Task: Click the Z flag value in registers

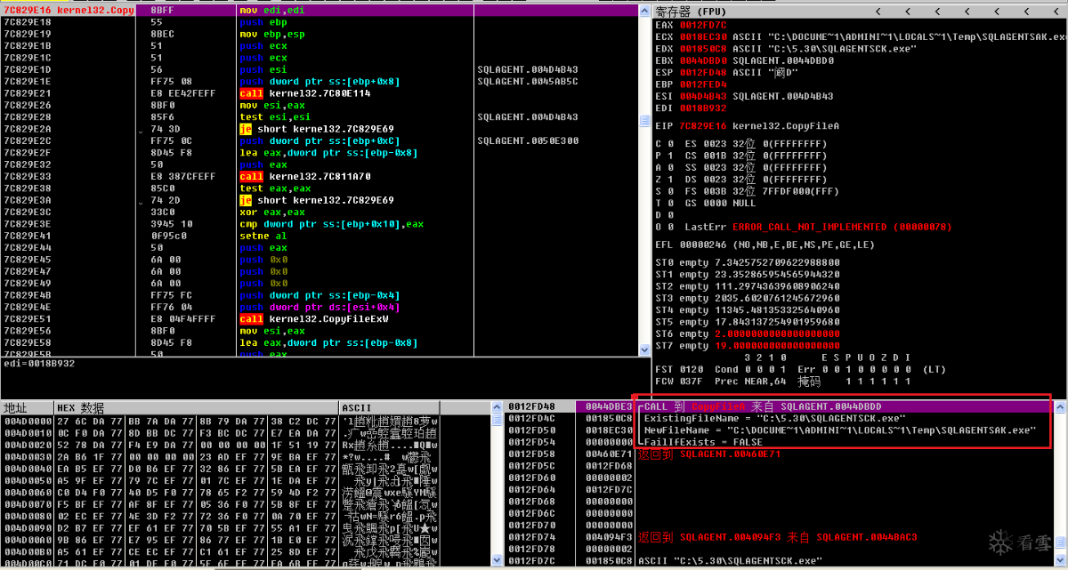Action: 670,179
